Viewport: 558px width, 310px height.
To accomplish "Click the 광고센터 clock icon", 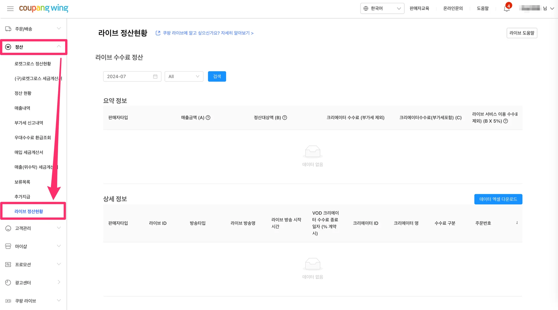I will 8,282.
